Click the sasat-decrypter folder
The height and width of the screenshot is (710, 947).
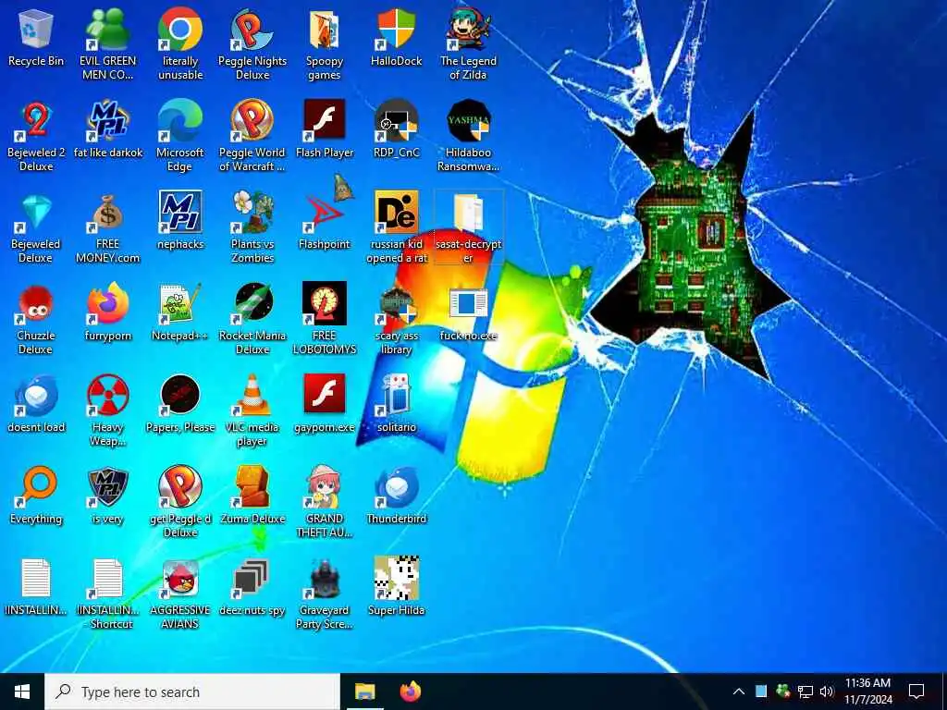coord(468,227)
